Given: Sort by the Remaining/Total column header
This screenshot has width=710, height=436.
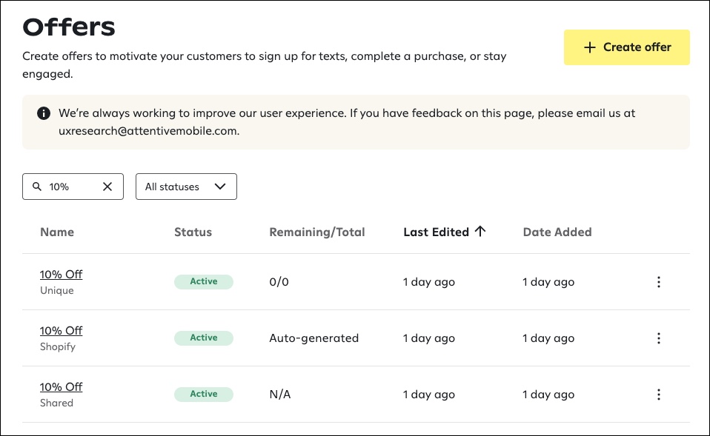Looking at the screenshot, I should (x=317, y=232).
